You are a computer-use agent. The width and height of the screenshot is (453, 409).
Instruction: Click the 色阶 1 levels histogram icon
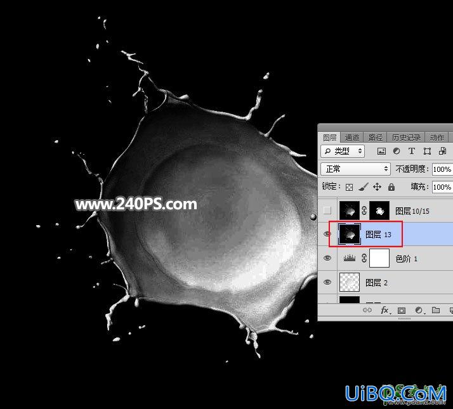click(350, 258)
